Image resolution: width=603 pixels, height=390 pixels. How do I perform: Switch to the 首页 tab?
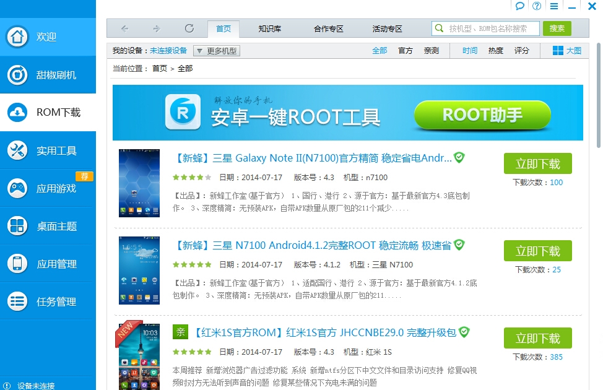coord(223,29)
